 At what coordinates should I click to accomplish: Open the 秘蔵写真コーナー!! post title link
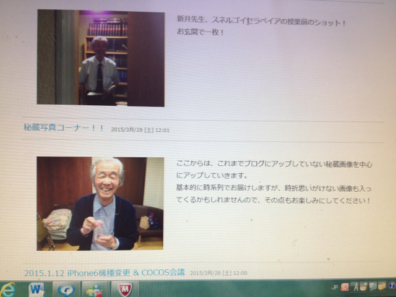click(x=64, y=128)
